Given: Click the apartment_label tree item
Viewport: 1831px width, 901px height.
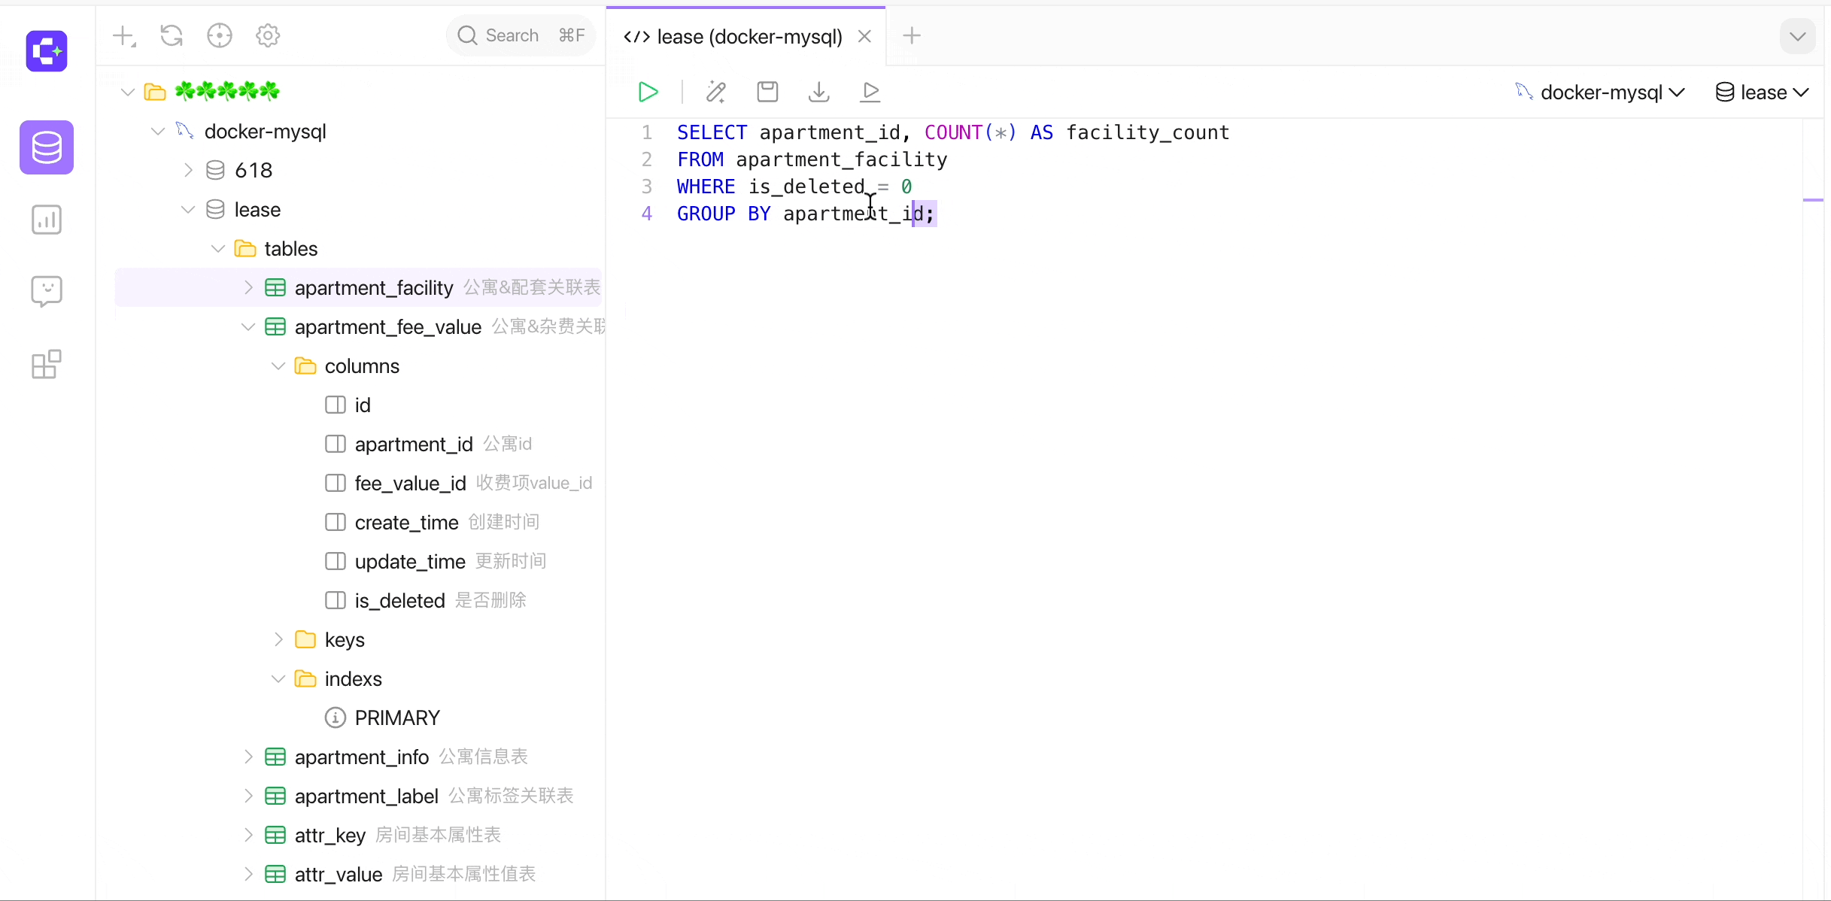Looking at the screenshot, I should point(366,795).
